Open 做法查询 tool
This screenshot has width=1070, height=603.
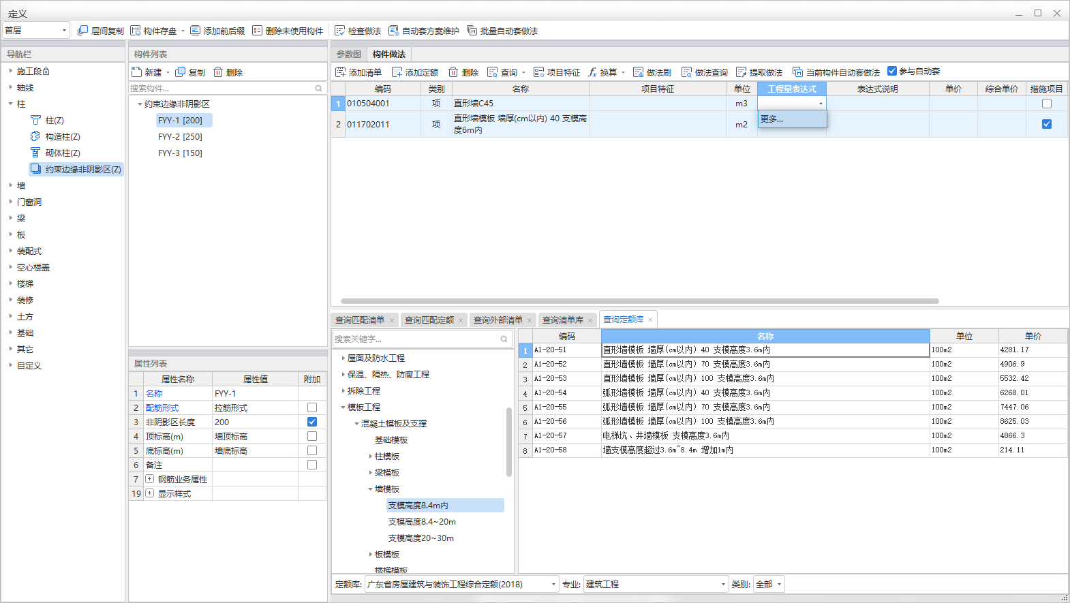[x=705, y=72]
